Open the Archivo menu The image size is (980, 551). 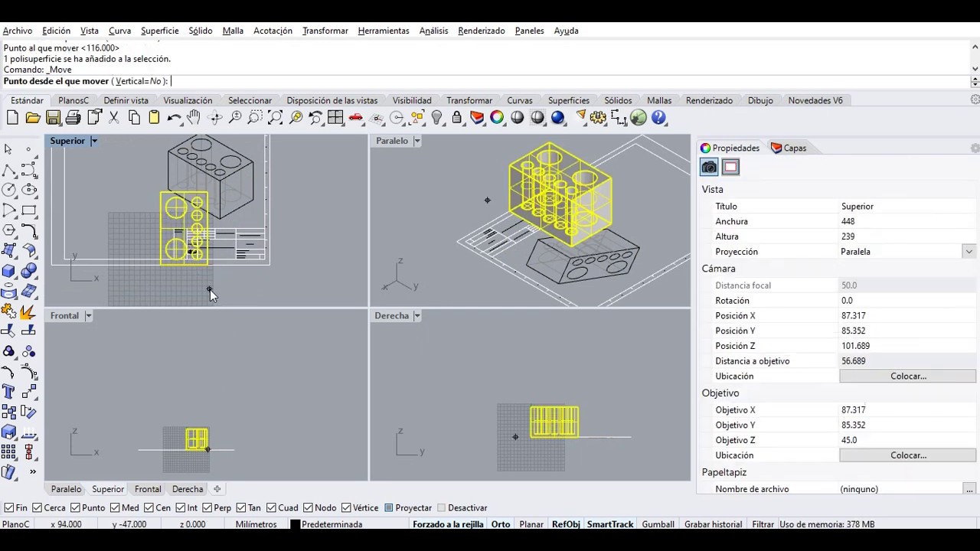click(18, 31)
